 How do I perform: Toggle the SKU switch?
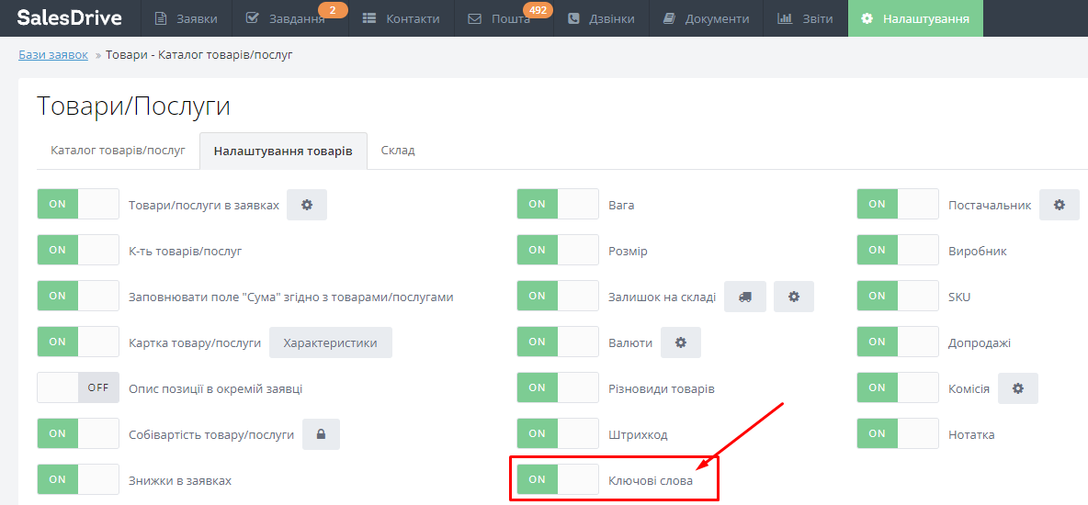pyautogui.click(x=898, y=296)
